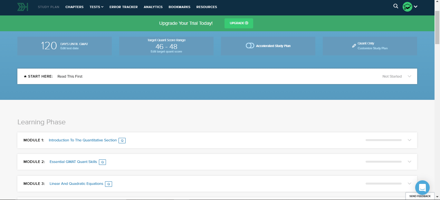Expand the Start Here section chevron
Image resolution: width=440 pixels, height=200 pixels.
click(409, 76)
